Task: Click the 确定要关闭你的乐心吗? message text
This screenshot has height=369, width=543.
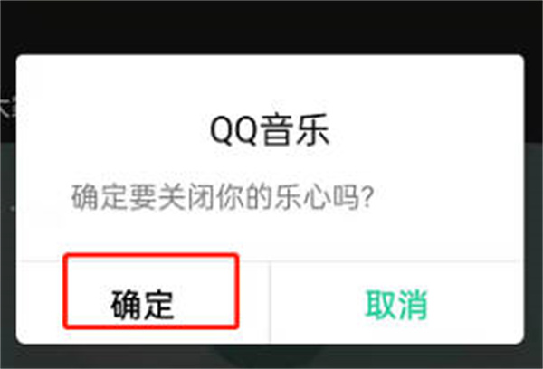Action: click(223, 198)
